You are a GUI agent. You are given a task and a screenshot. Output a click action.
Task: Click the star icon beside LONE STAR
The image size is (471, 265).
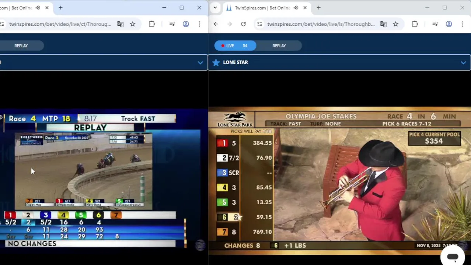click(x=216, y=63)
